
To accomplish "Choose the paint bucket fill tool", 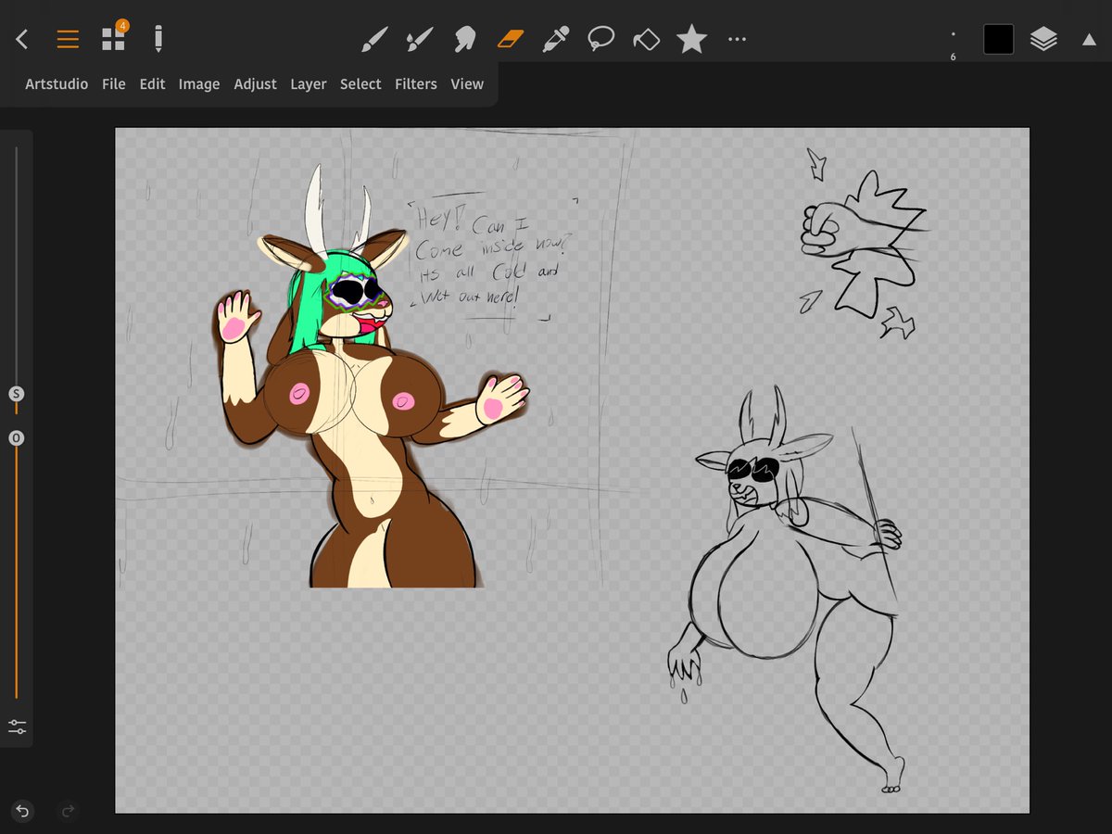I will [646, 39].
